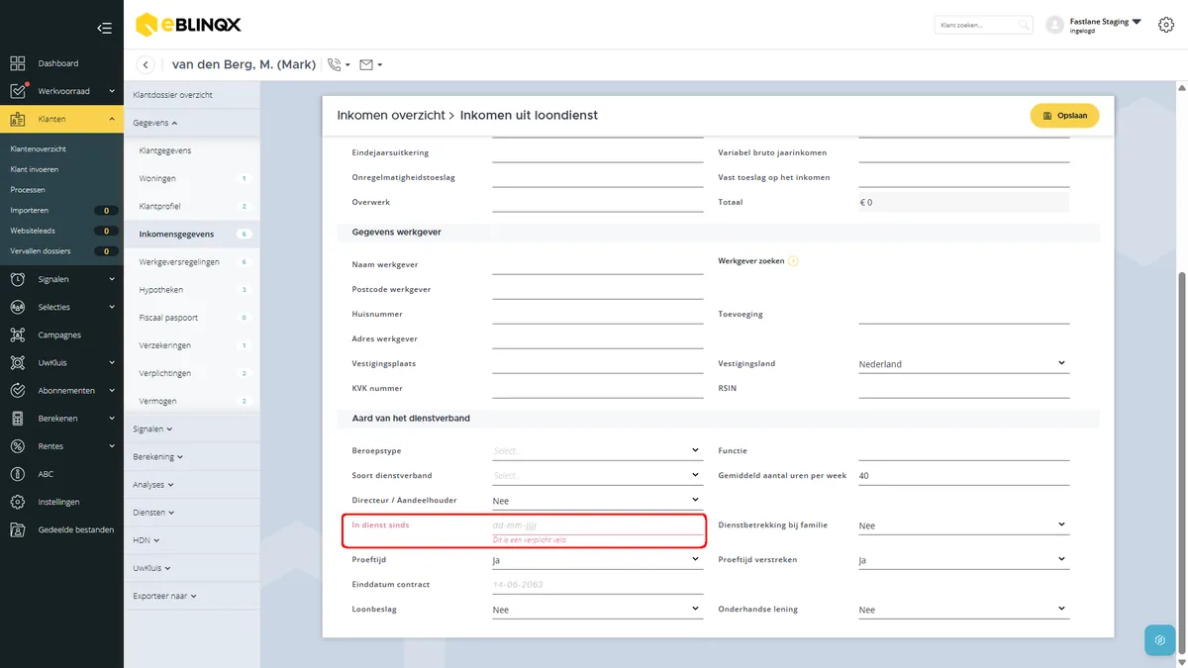Click the Signalen alarm clock icon
Screen dimensions: 1188x668
18,279
